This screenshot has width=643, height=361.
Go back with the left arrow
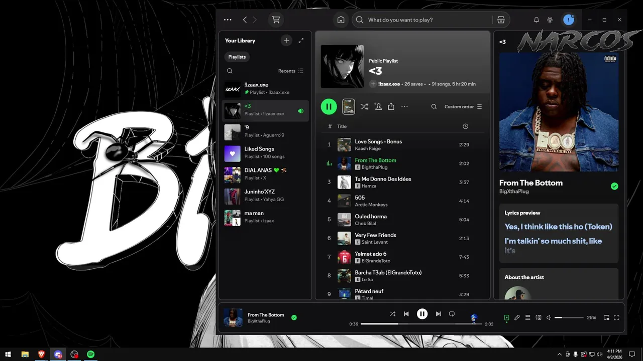[x=245, y=20]
